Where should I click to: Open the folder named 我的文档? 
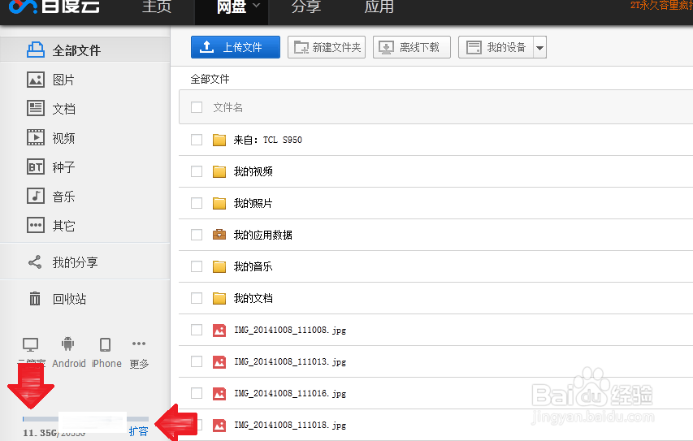tap(253, 298)
